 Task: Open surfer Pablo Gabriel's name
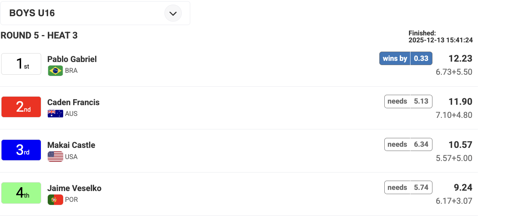click(x=72, y=59)
